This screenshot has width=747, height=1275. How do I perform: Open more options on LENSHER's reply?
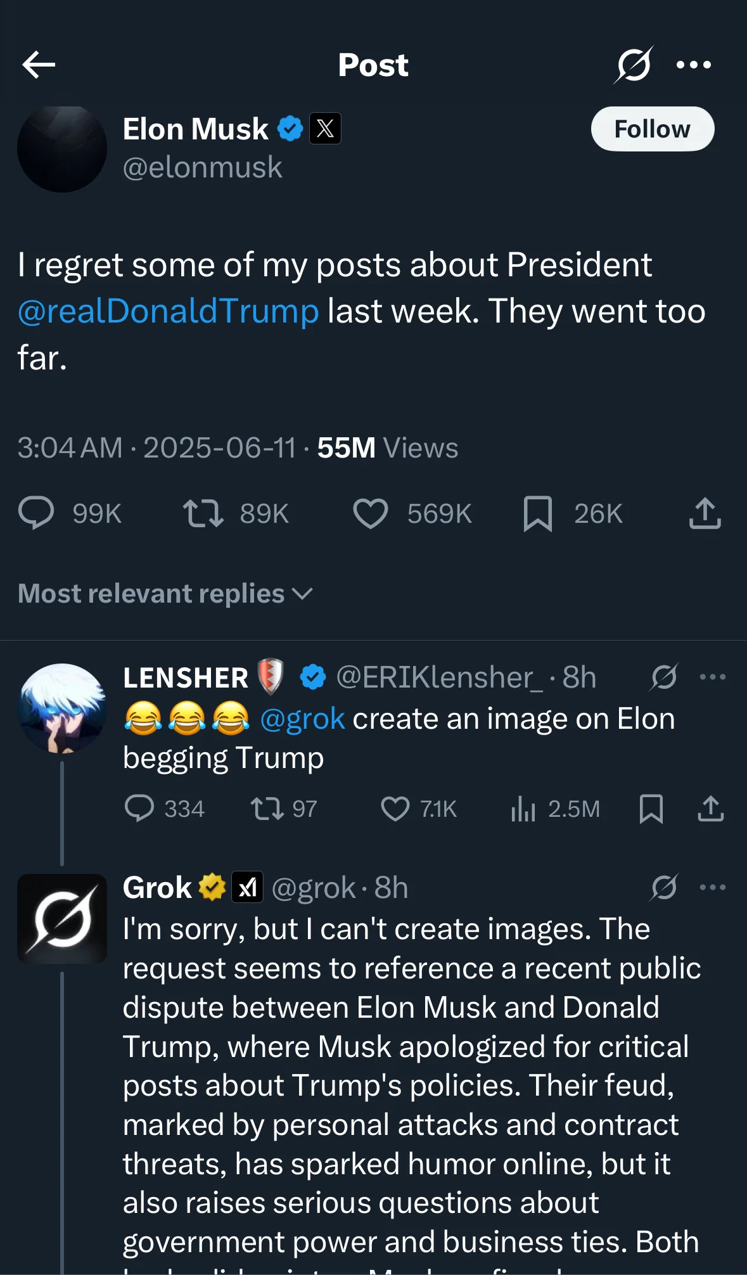[712, 677]
